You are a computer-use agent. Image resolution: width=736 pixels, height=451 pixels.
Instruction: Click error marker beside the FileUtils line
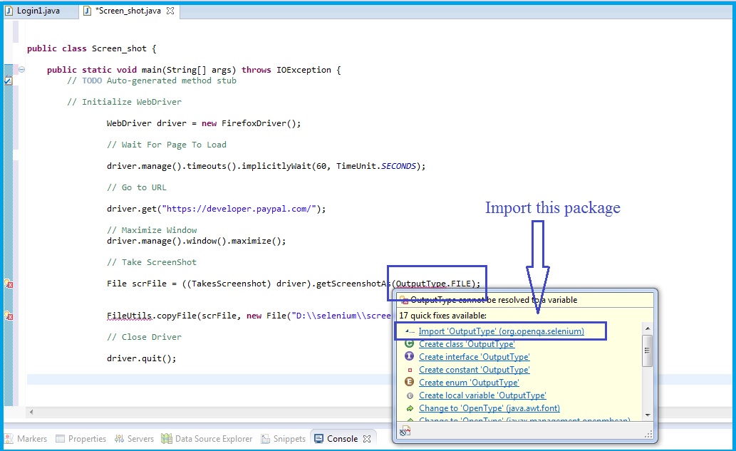(9, 316)
